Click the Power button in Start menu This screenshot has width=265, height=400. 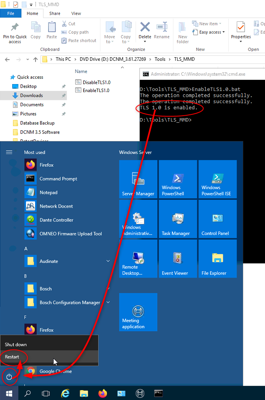[9, 377]
